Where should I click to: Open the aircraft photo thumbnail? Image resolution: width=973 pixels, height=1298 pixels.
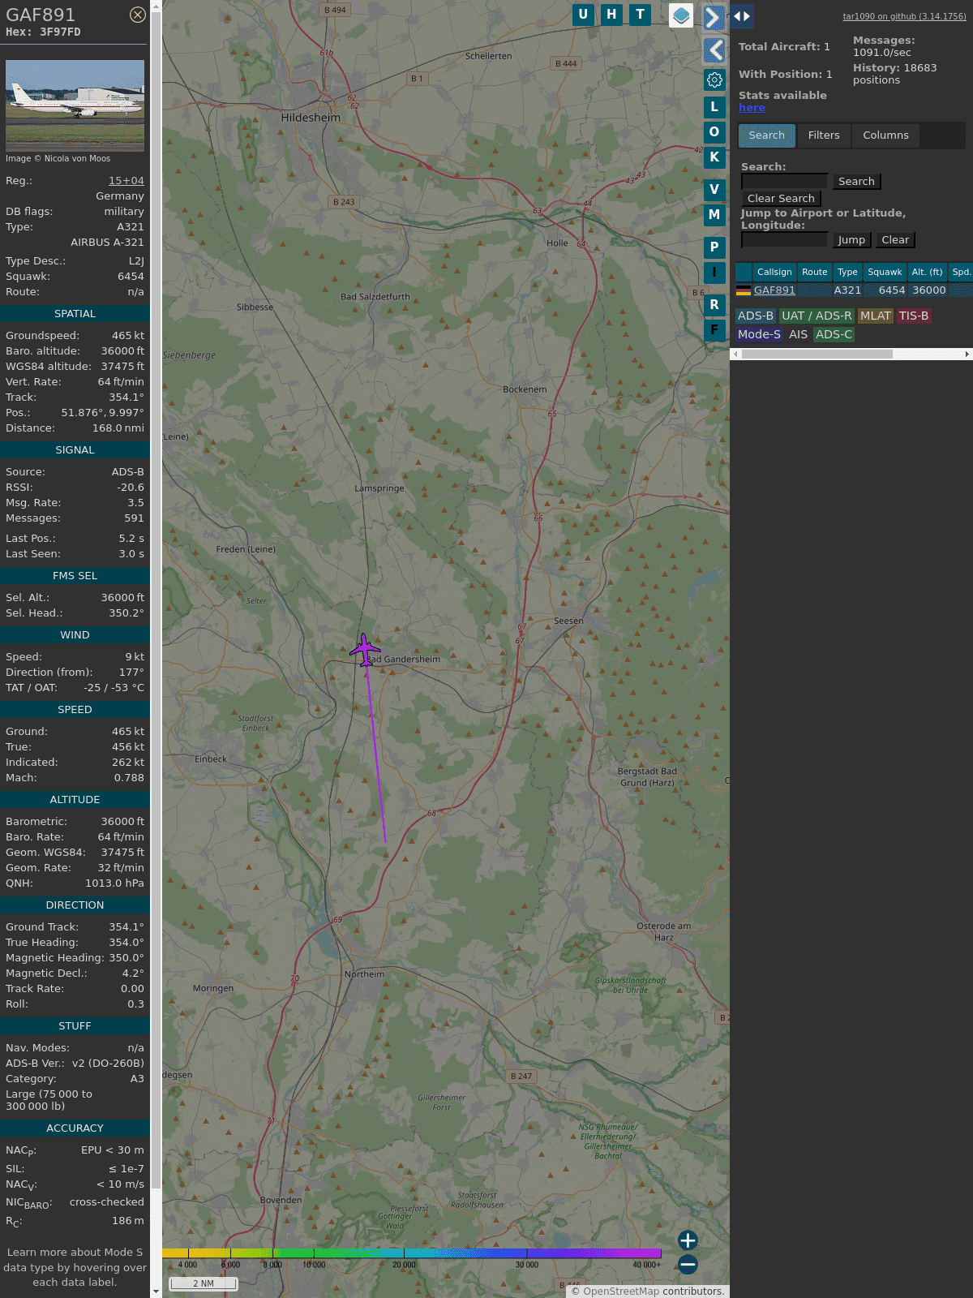click(x=75, y=105)
